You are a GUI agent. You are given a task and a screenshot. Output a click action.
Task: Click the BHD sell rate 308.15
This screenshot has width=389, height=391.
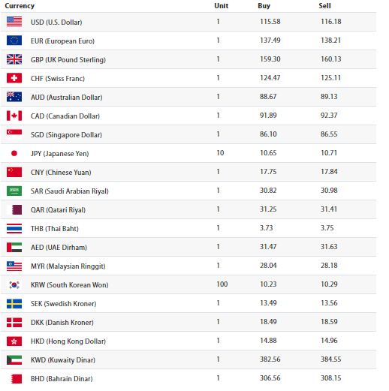(x=331, y=377)
